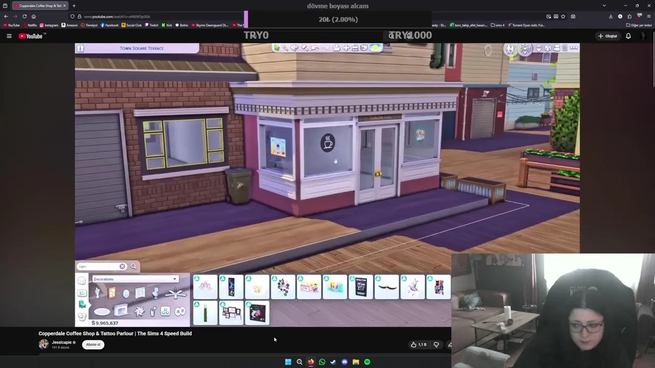This screenshot has width=655, height=368.
Task: Open the three-dots game menu
Action: [574, 48]
